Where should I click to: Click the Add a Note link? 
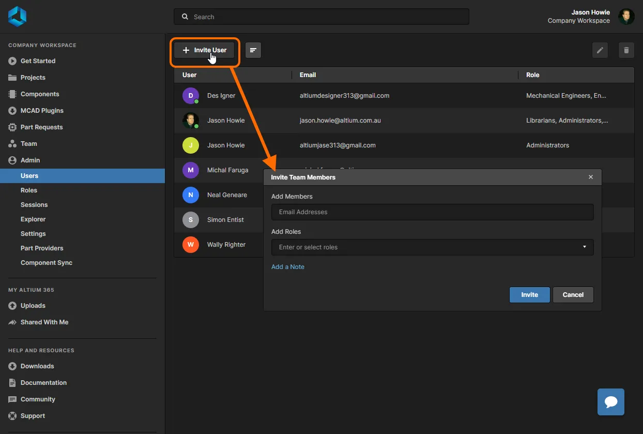click(x=288, y=267)
